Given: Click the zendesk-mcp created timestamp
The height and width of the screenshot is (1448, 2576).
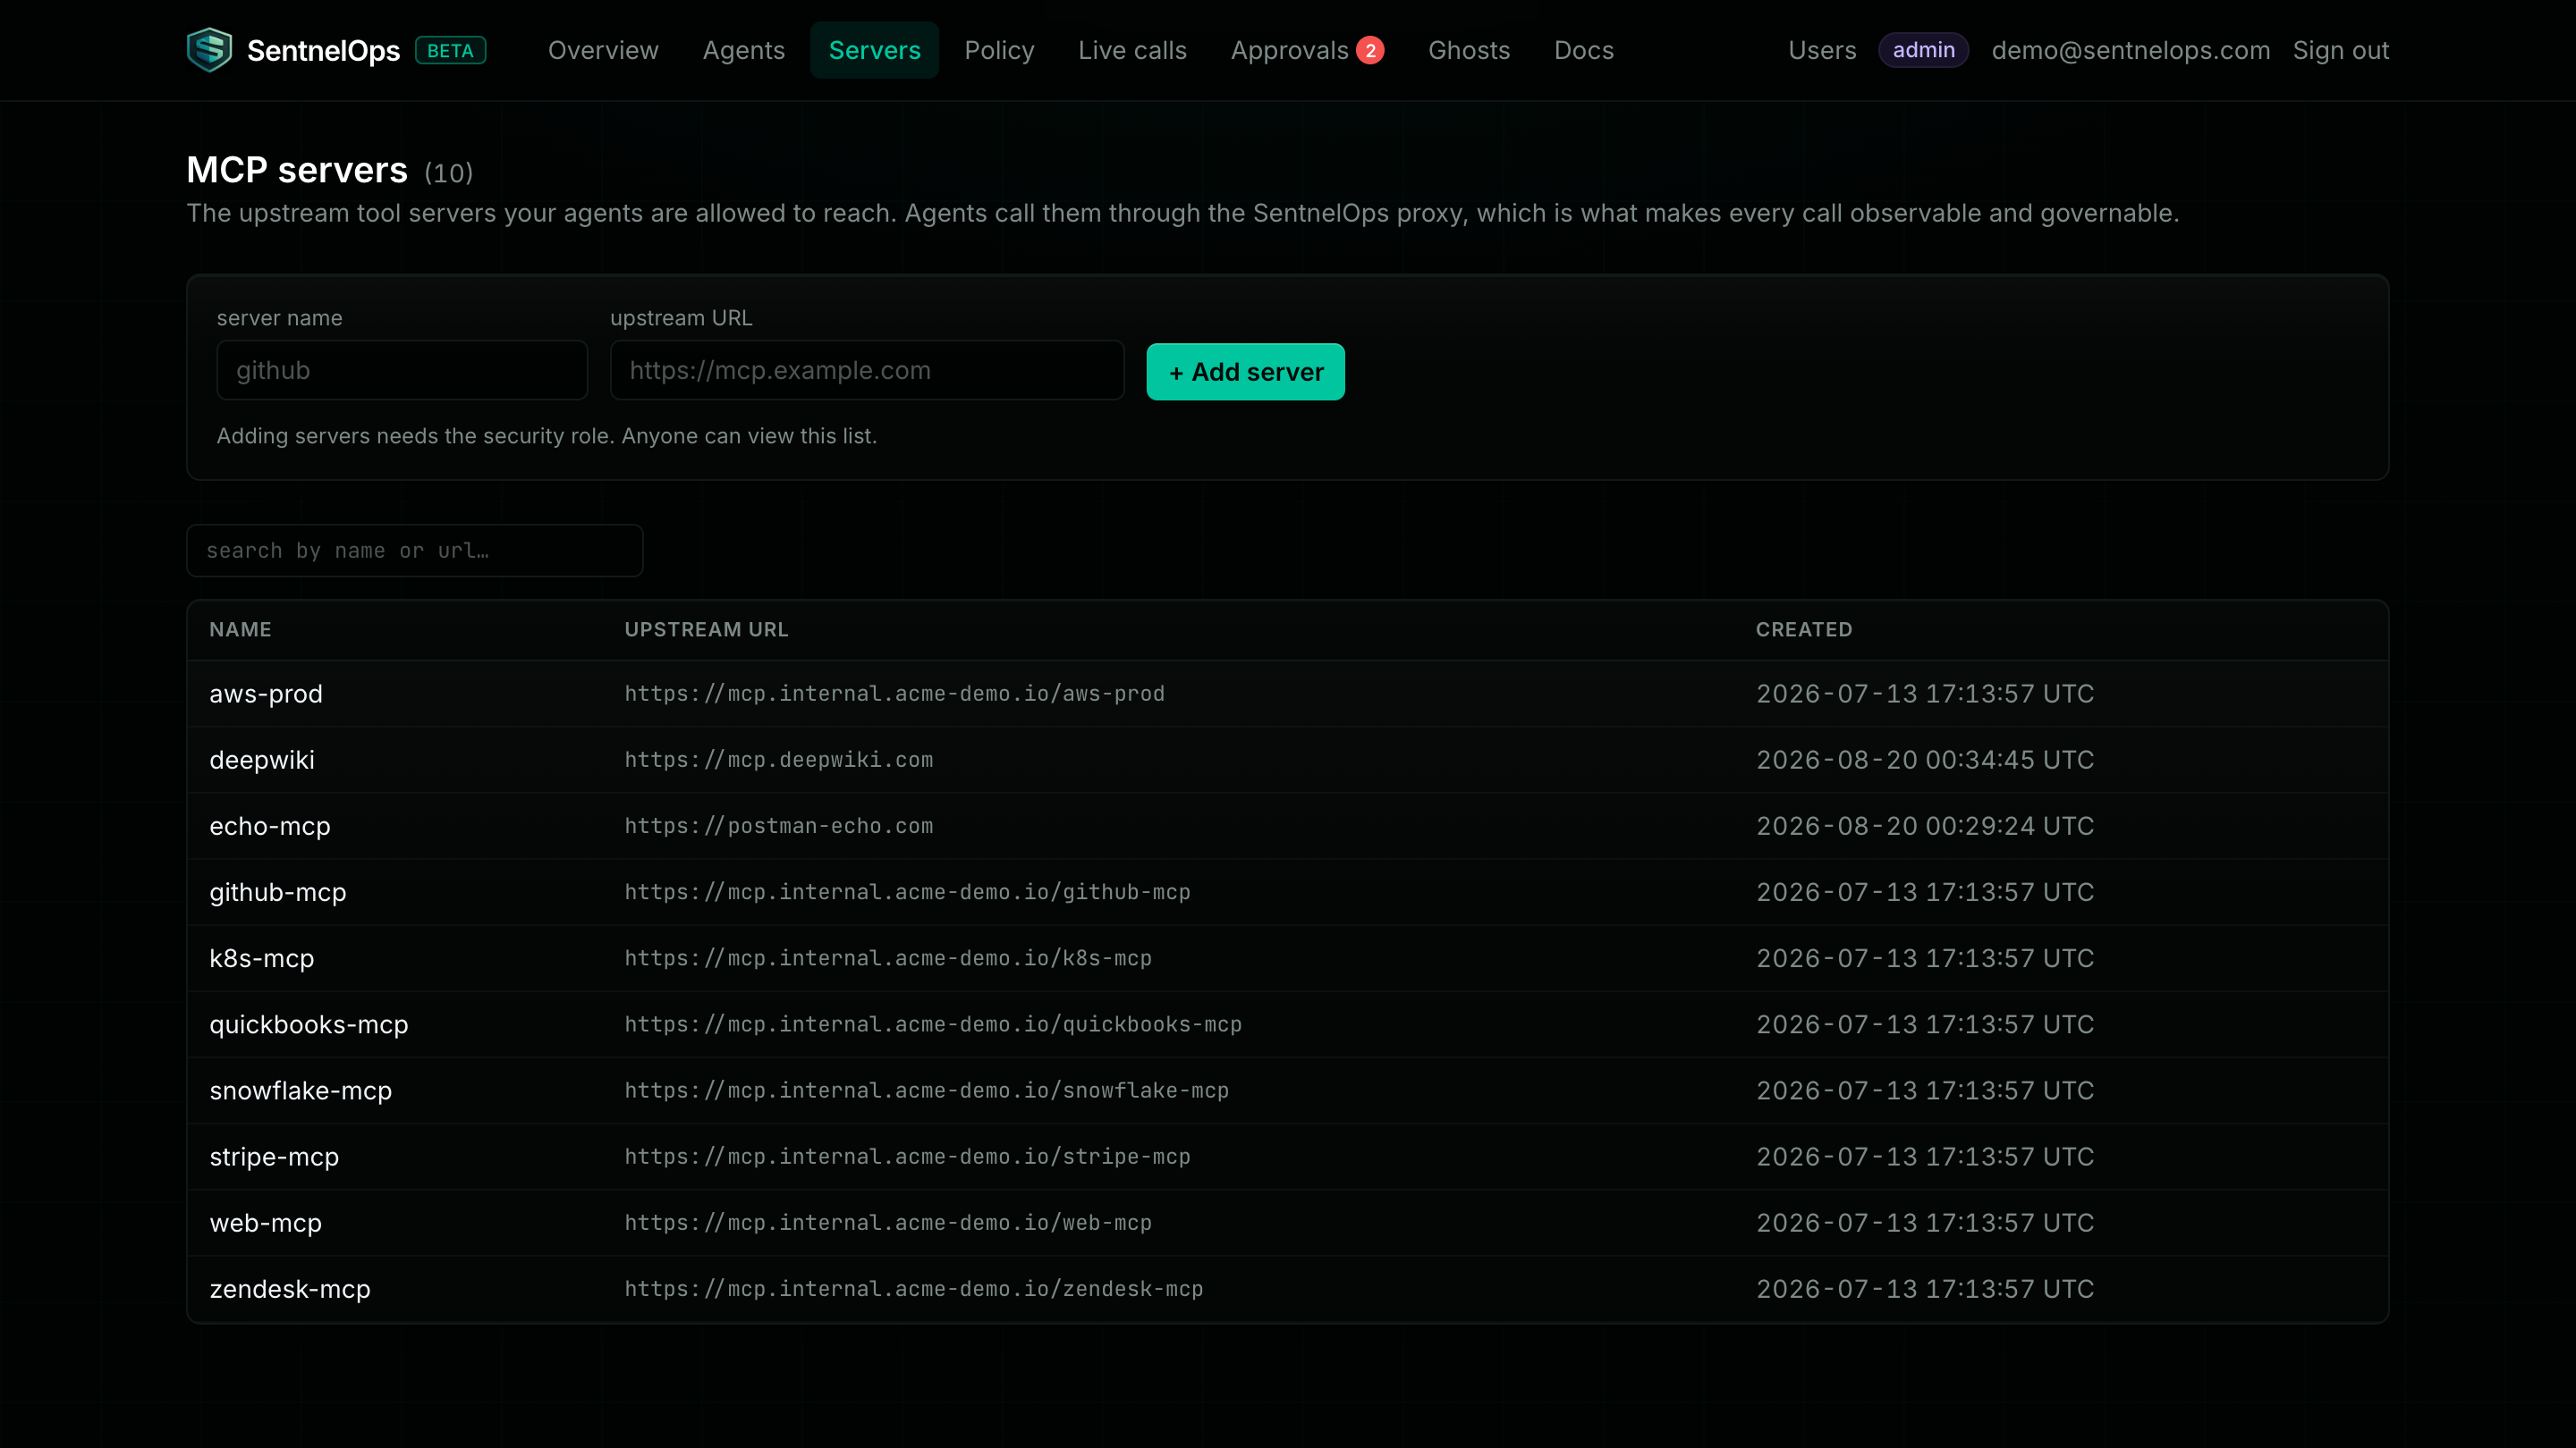Looking at the screenshot, I should (x=1924, y=1289).
